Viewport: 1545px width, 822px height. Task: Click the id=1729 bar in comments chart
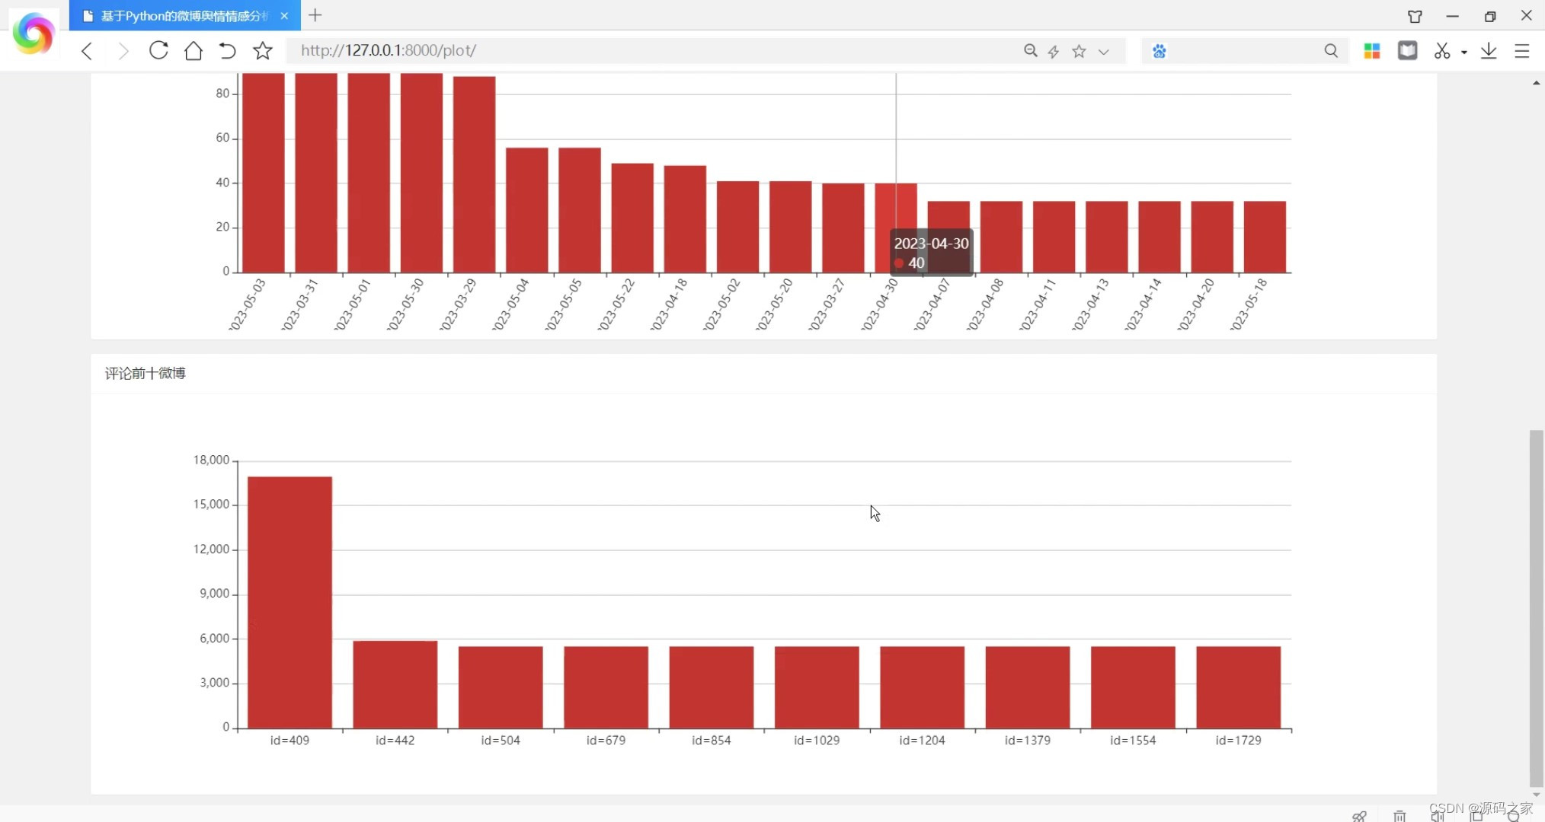pyautogui.click(x=1238, y=687)
